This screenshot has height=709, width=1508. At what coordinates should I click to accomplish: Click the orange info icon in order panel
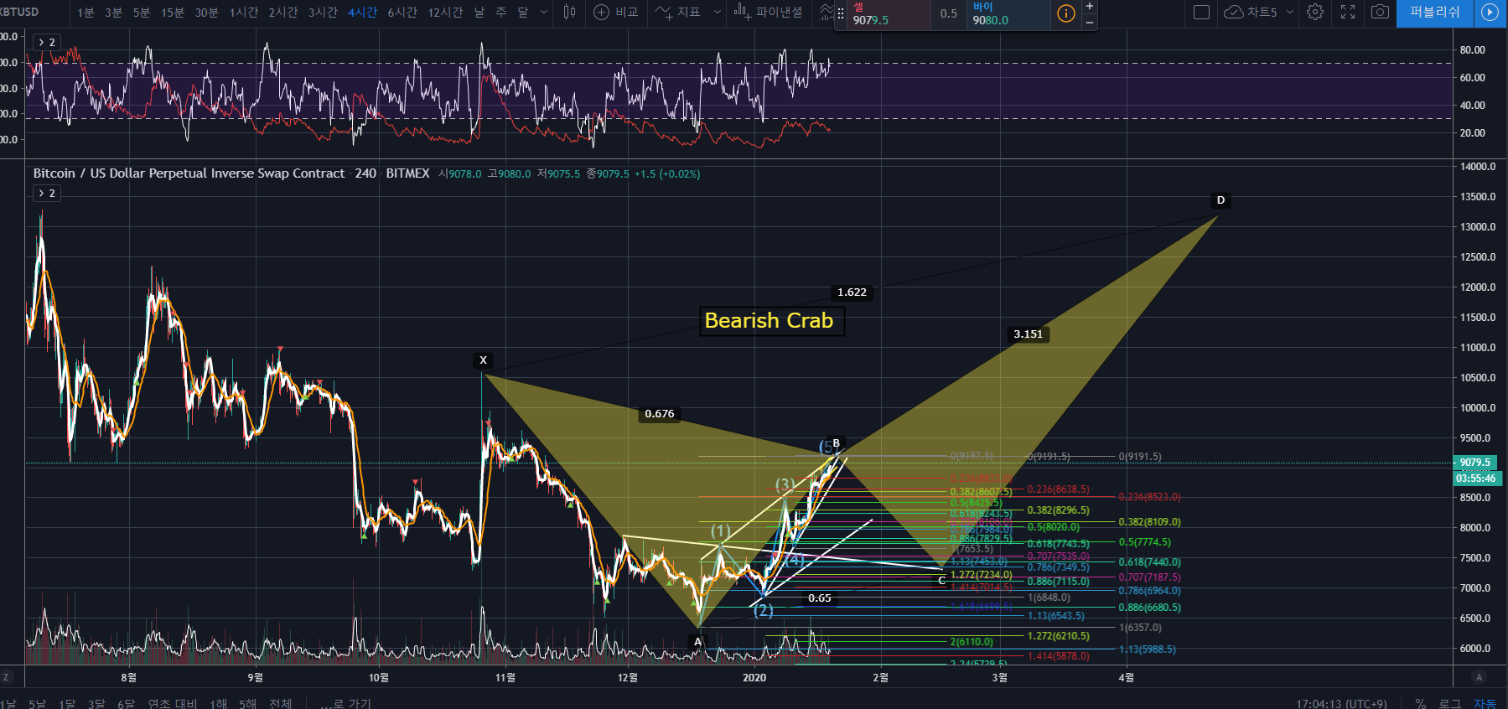(x=1065, y=13)
